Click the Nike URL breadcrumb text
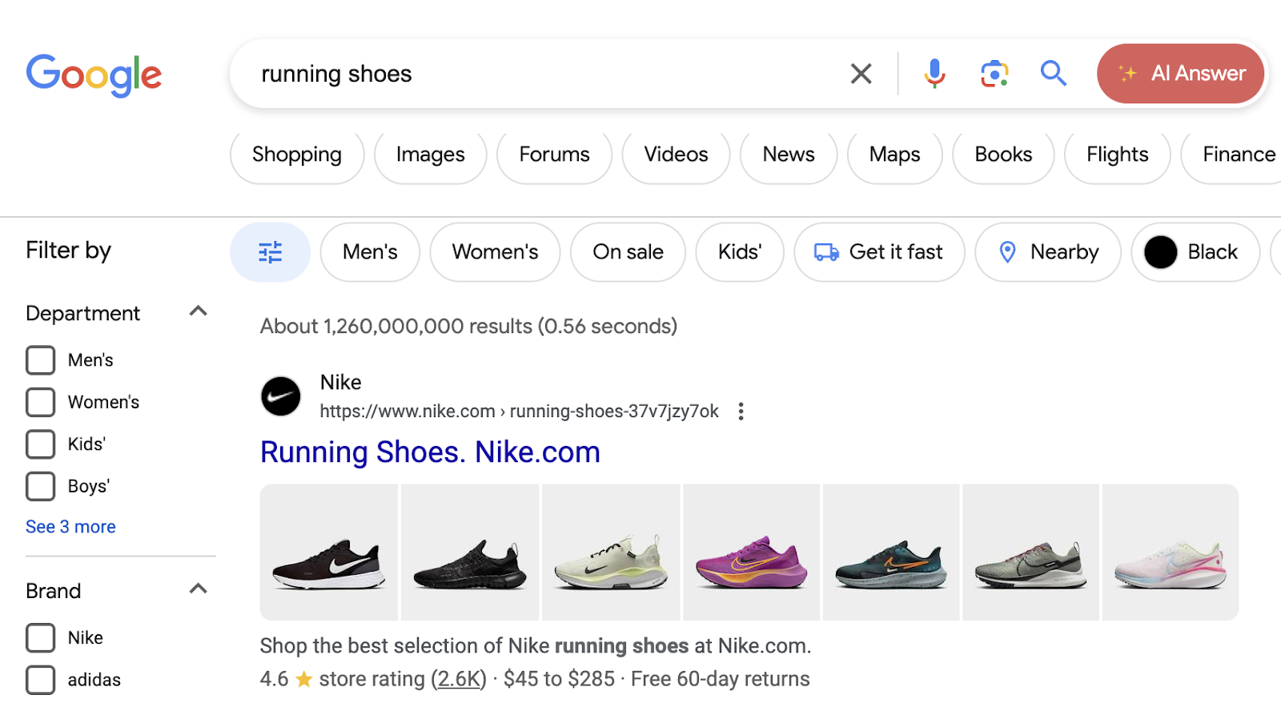1281x707 pixels. coord(519,412)
